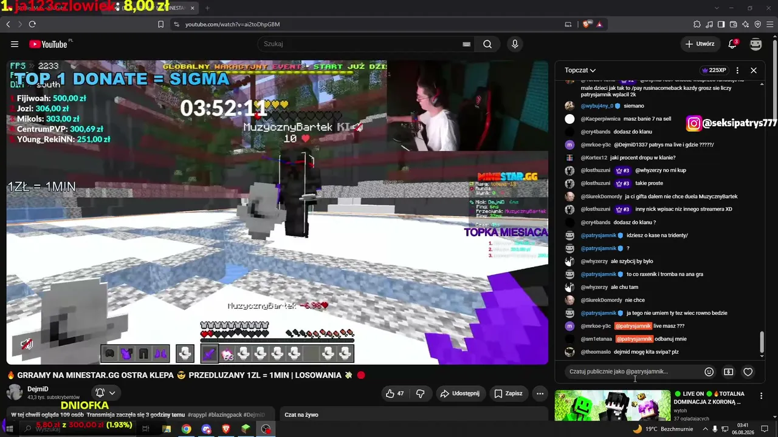The width and height of the screenshot is (778, 437).
Task: Click the YouTube search magnifier button
Action: tap(487, 44)
